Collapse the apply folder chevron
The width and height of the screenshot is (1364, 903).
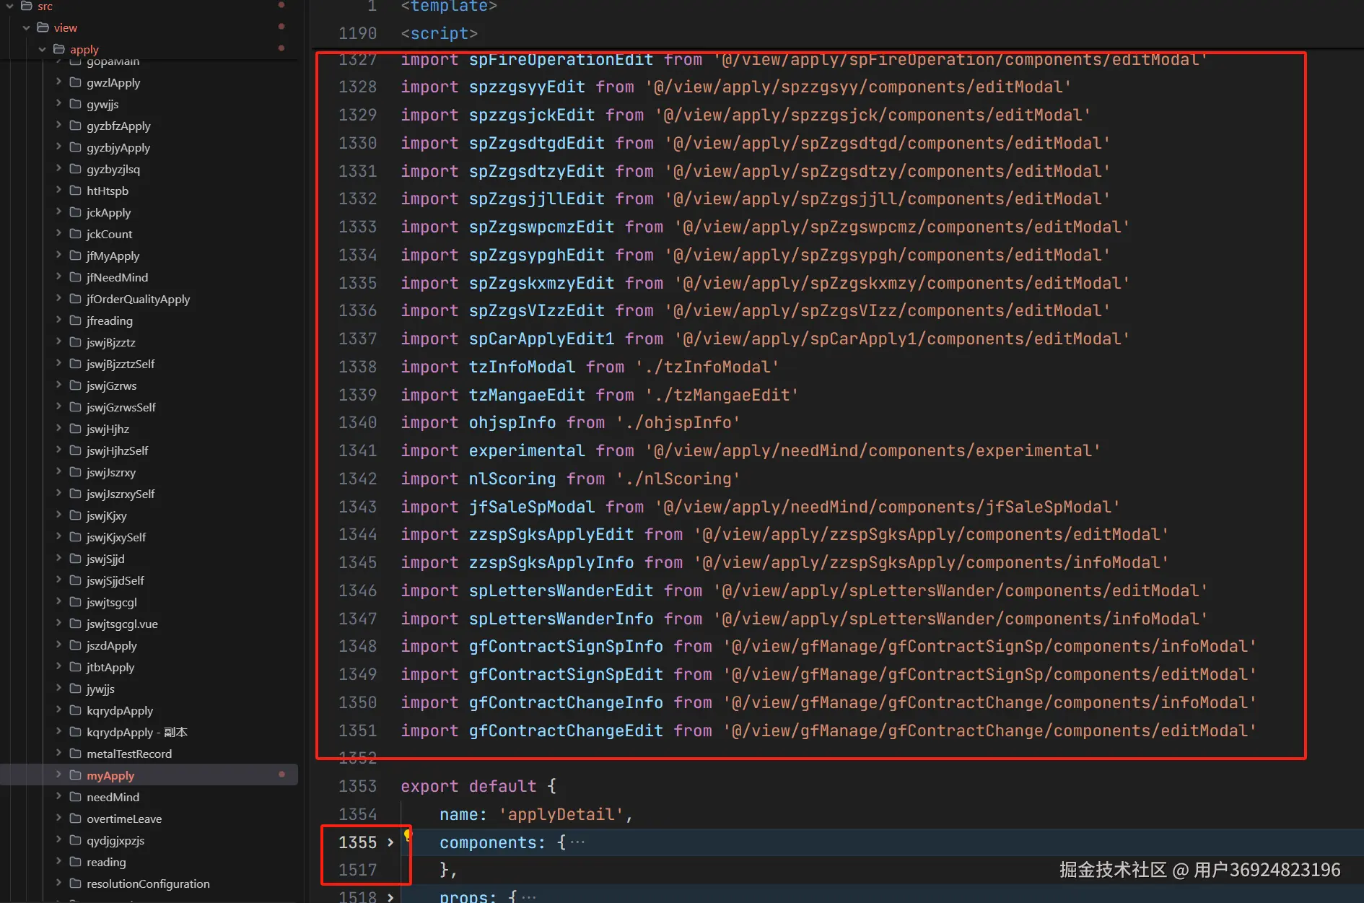pyautogui.click(x=42, y=49)
